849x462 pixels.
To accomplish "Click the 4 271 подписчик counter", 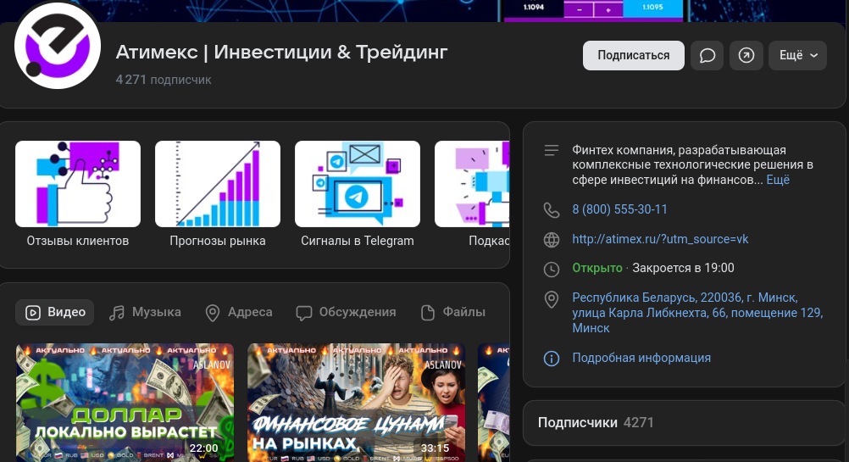I will (x=164, y=80).
